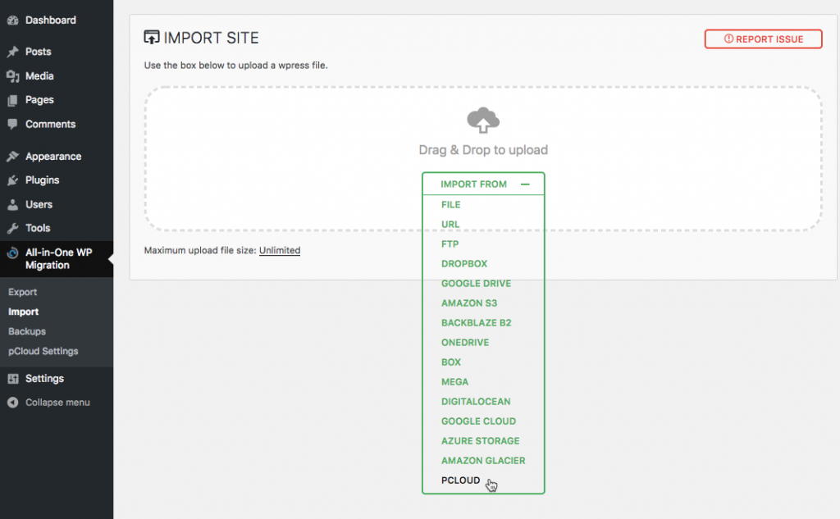Click the Dashboard gauge icon
The image size is (840, 519).
(x=13, y=20)
